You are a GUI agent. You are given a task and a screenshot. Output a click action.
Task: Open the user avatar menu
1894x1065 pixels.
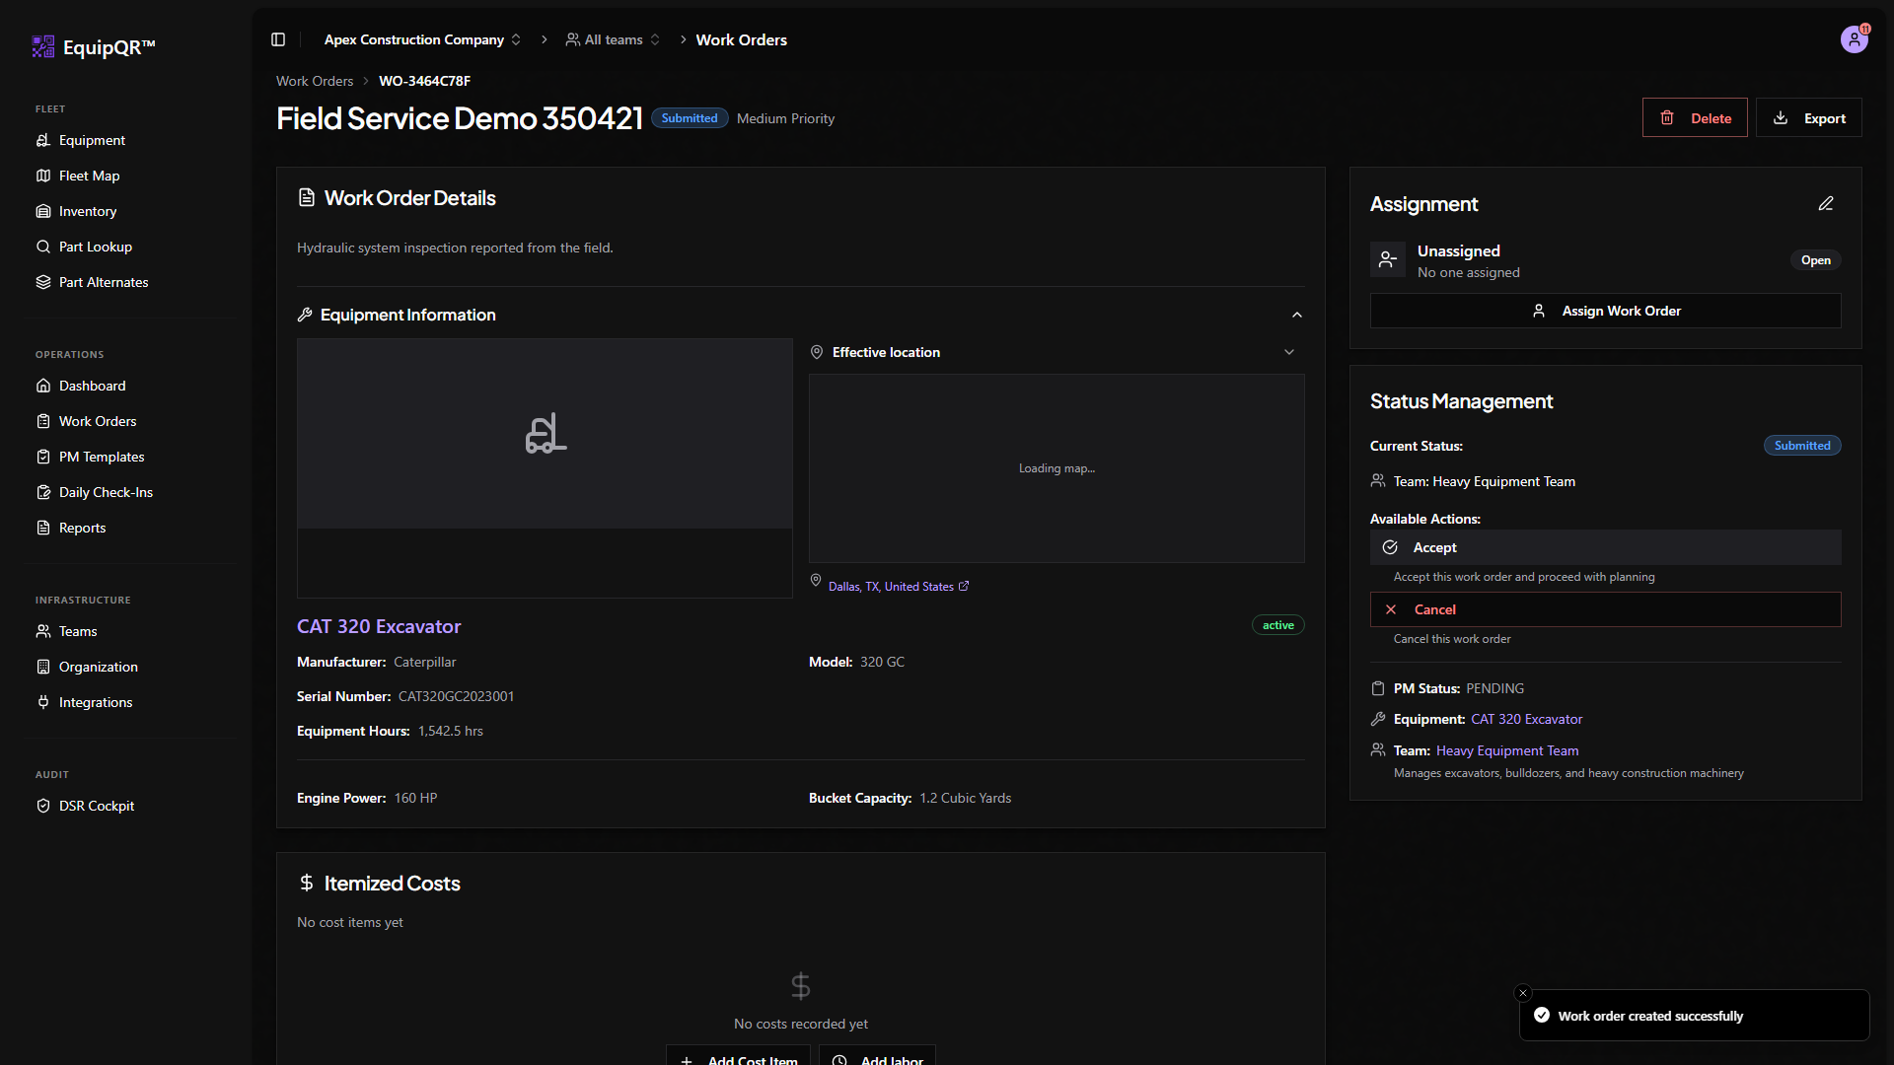coord(1854,39)
